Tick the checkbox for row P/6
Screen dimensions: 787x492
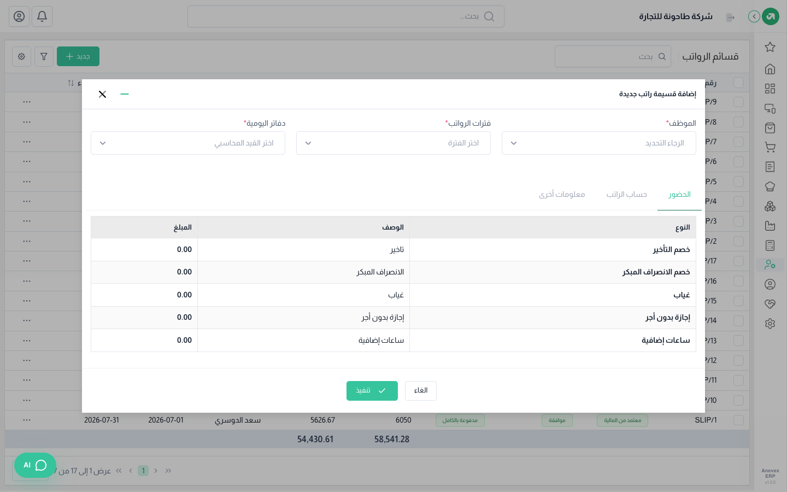click(x=739, y=162)
